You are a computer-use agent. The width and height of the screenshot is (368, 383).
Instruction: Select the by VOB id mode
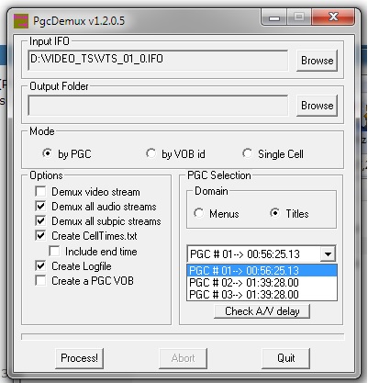click(151, 153)
